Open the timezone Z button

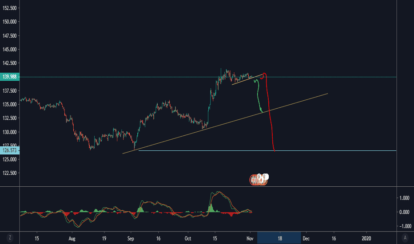(x=10, y=238)
